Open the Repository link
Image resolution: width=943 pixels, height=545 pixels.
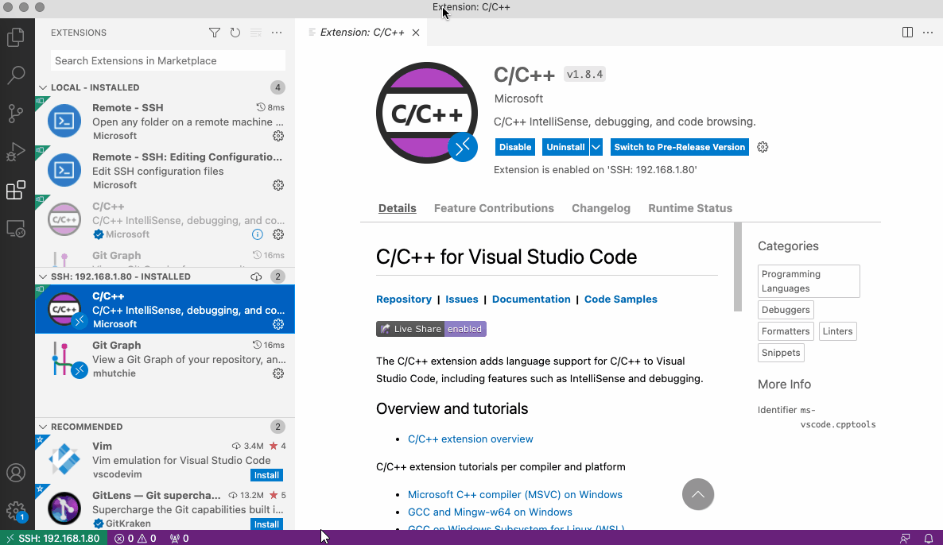pyautogui.click(x=404, y=300)
